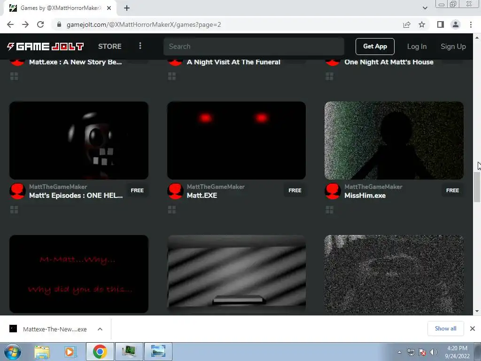View site info via lock icon
The height and width of the screenshot is (361, 481).
(x=59, y=24)
